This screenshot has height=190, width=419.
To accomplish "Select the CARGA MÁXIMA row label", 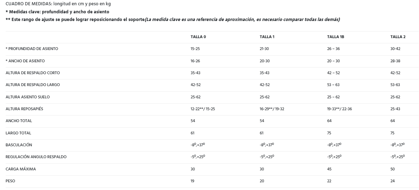I will coord(21,169).
